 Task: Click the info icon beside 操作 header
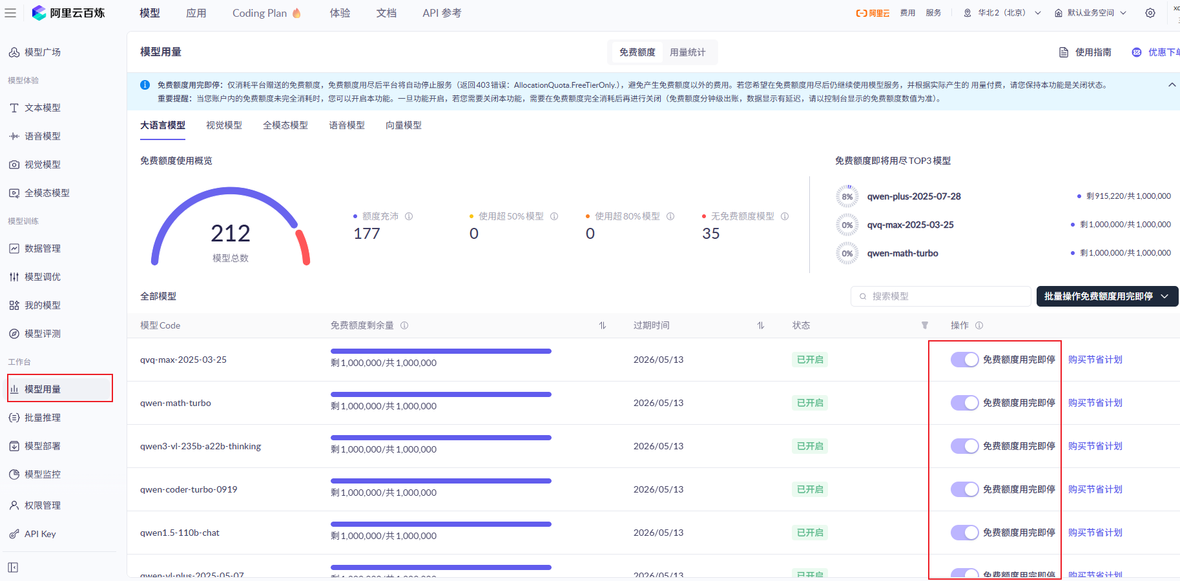pyautogui.click(x=979, y=325)
